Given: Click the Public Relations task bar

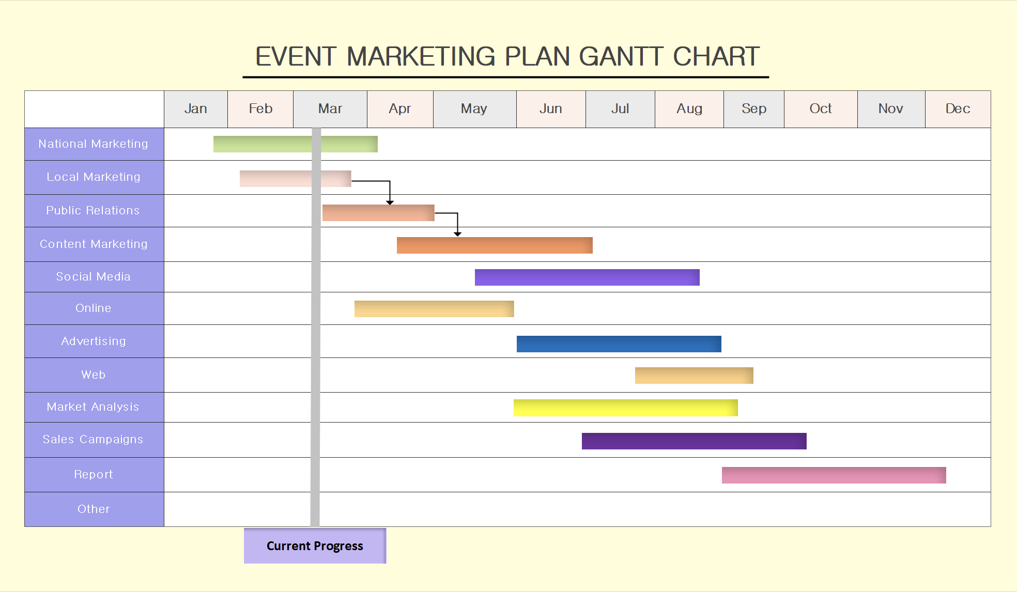Looking at the screenshot, I should pos(378,213).
